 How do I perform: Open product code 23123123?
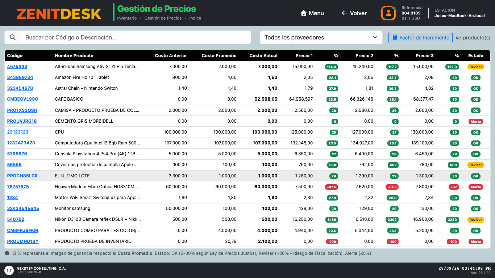pyautogui.click(x=18, y=132)
